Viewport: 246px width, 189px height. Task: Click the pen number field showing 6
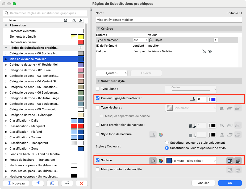(202, 99)
